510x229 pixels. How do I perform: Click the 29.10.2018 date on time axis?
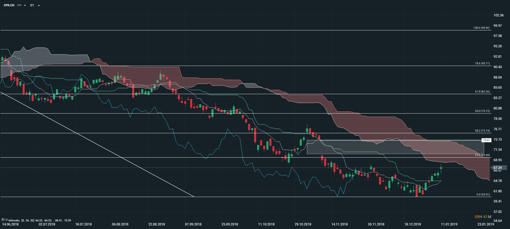303,224
